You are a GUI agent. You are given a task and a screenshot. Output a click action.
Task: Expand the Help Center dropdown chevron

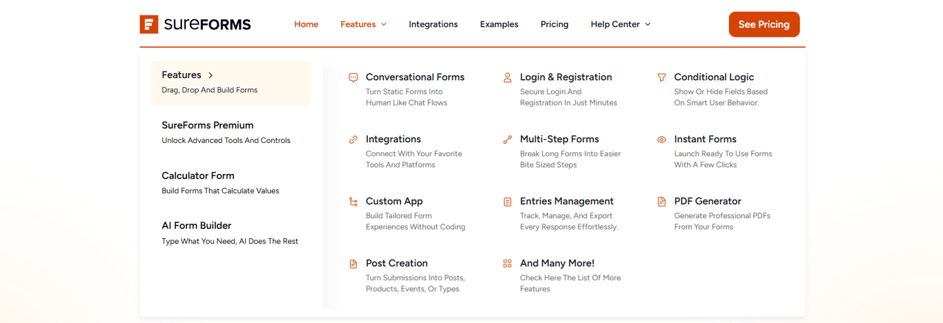[x=648, y=24]
